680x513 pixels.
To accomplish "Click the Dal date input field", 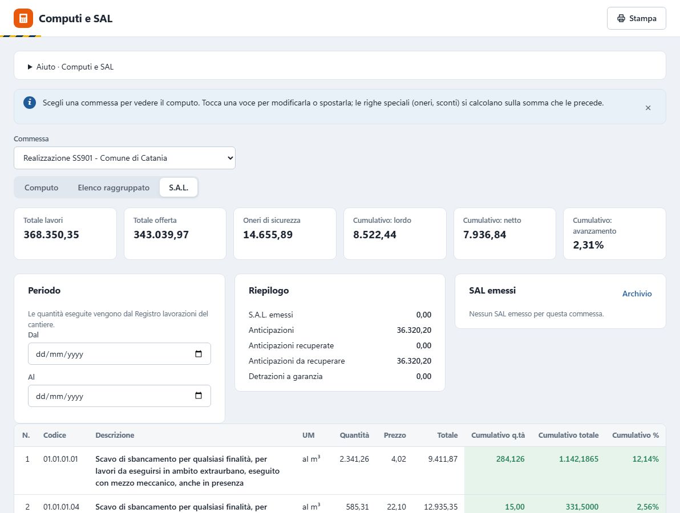I will coord(119,353).
